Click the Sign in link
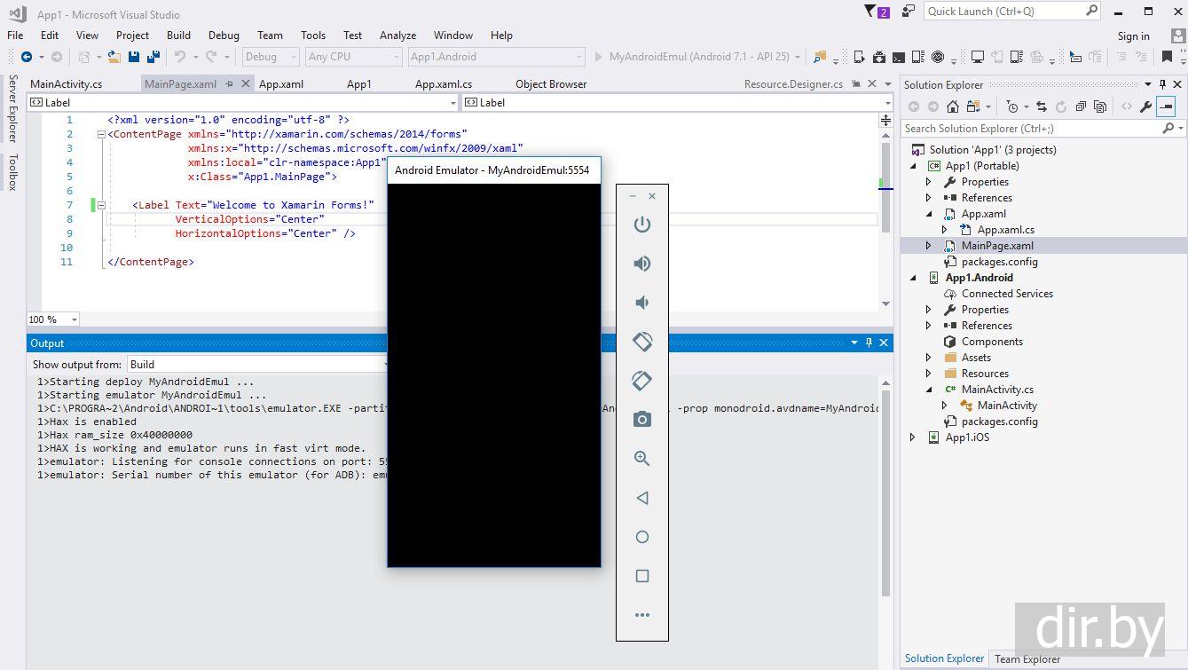Screen dimensions: 1188x670 pyautogui.click(x=1133, y=36)
